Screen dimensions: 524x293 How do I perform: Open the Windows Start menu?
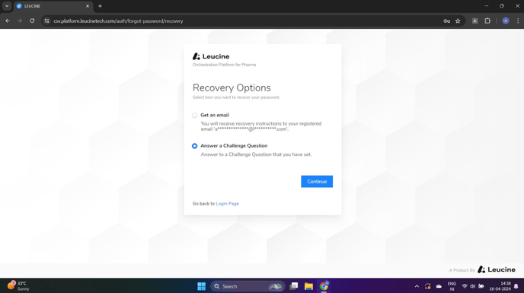(x=202, y=286)
